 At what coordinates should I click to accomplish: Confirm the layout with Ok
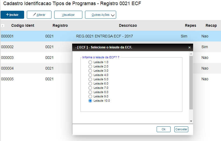pos(164,129)
